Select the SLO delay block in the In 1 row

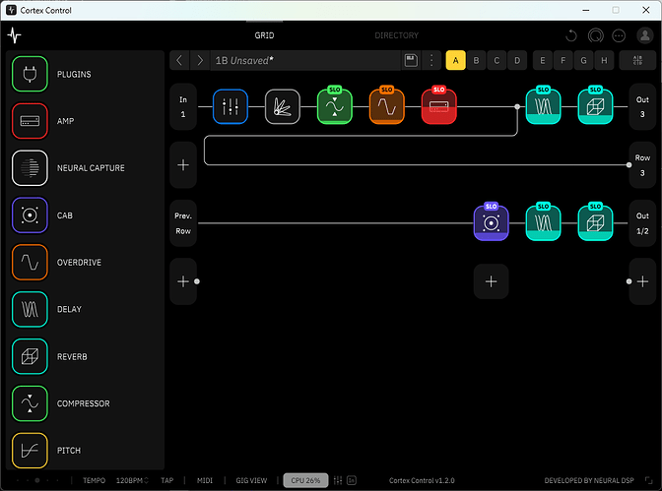click(543, 105)
